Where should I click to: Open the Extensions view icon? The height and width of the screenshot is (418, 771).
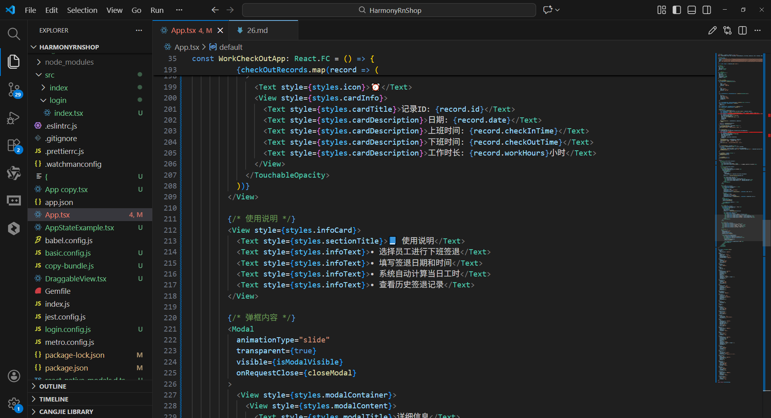pyautogui.click(x=14, y=145)
